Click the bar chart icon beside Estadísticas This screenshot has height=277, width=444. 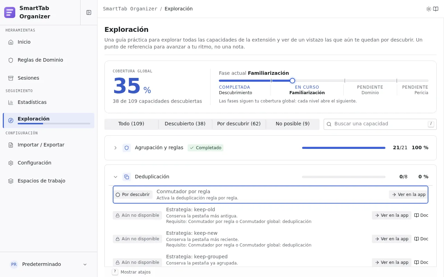click(x=11, y=102)
